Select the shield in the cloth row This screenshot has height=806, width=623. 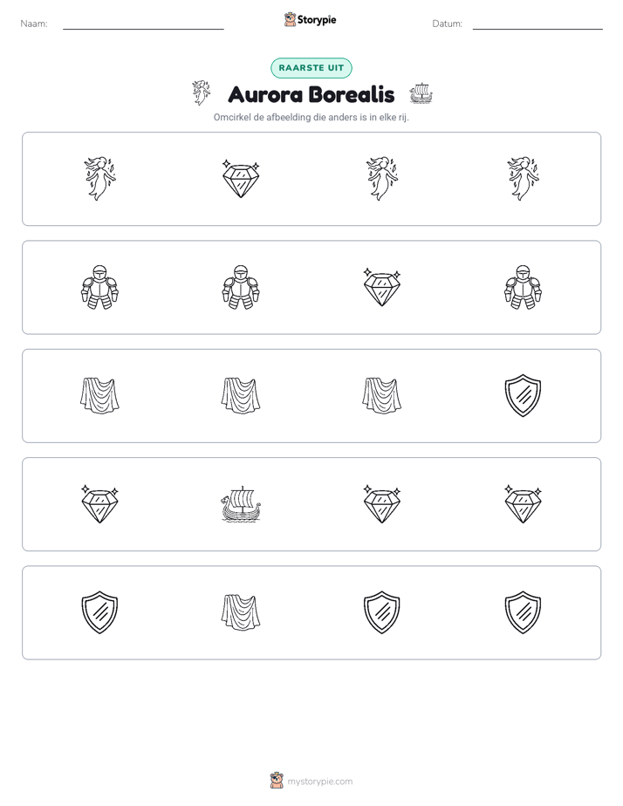pos(523,395)
